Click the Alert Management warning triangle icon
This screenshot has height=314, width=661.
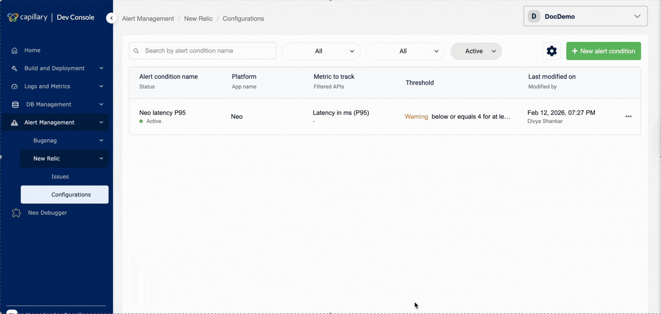pyautogui.click(x=14, y=123)
